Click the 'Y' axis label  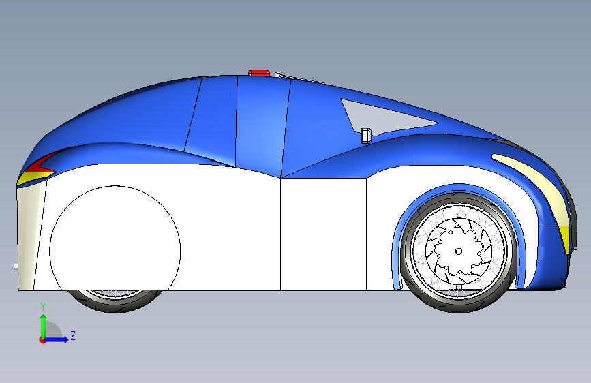pyautogui.click(x=43, y=307)
